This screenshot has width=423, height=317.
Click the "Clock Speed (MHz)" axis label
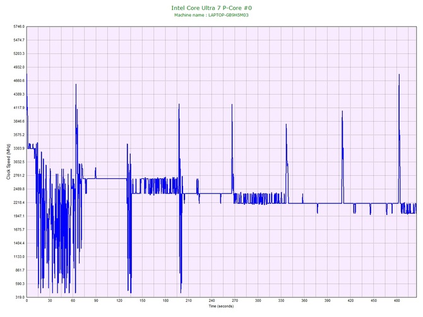[8, 161]
